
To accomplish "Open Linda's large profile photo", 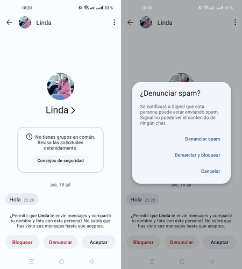I will point(60,86).
